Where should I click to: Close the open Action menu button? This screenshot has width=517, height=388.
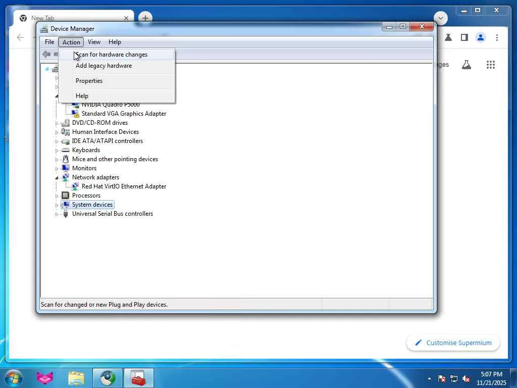tap(71, 42)
